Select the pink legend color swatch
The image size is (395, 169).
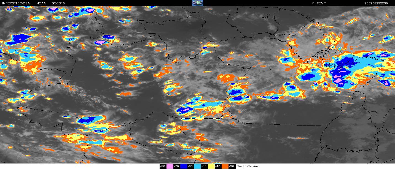(x=170, y=166)
